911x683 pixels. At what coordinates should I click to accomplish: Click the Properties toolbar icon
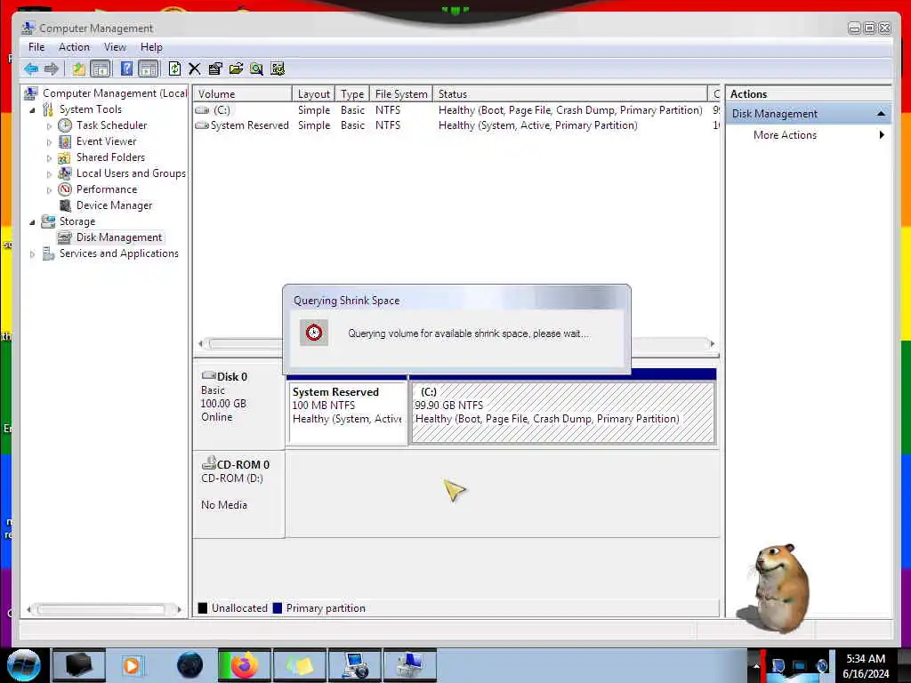click(x=215, y=69)
